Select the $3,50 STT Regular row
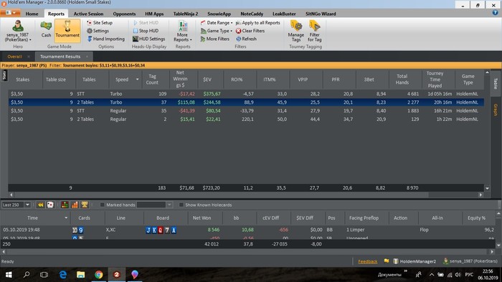502x282 pixels. coord(246,110)
